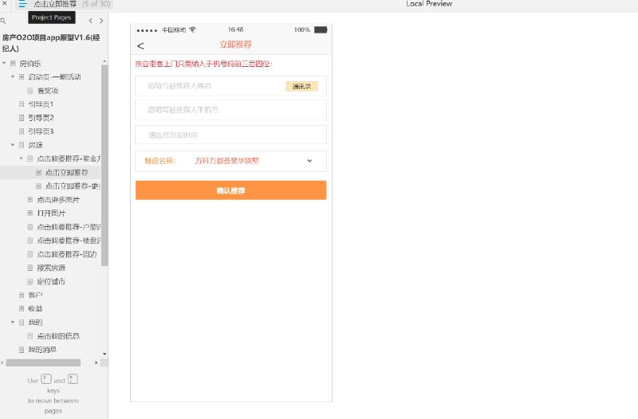Collapse the 点击我要推荐-奖金 tree node
The image size is (638, 419).
pos(22,159)
